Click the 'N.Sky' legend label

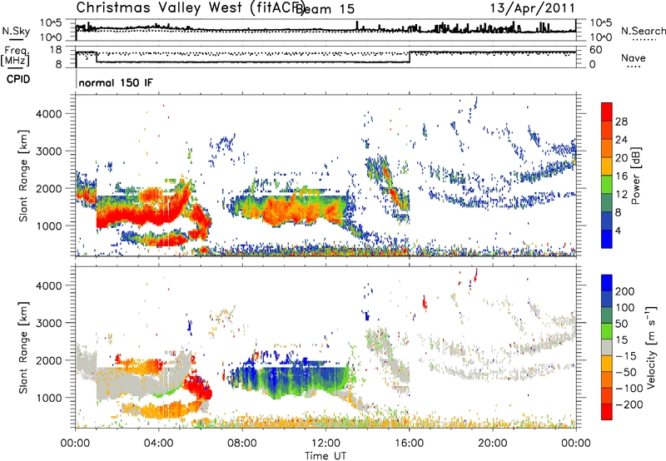[16, 31]
